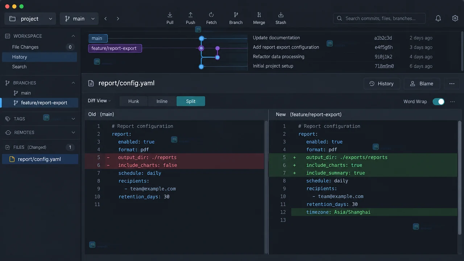Switch to Hunk diff view
The height and width of the screenshot is (261, 464).
coord(133,101)
